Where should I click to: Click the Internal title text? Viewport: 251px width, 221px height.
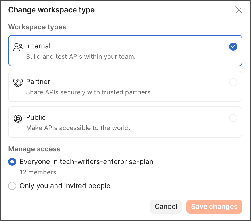tap(38, 46)
